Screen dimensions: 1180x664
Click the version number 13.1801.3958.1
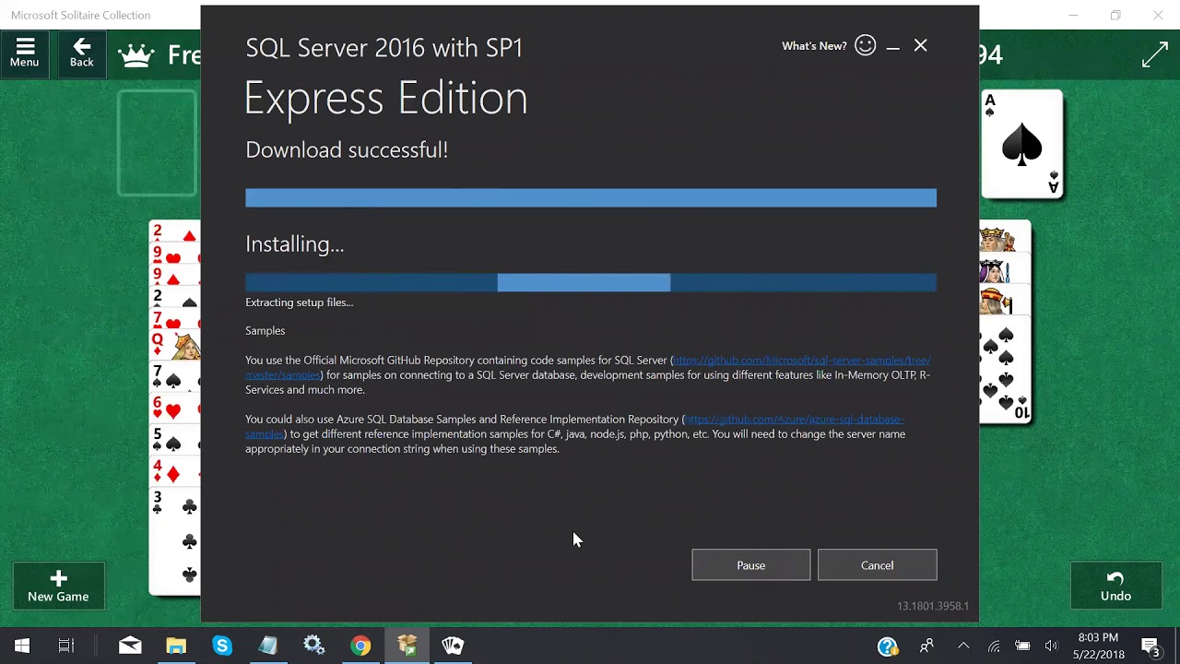point(933,606)
